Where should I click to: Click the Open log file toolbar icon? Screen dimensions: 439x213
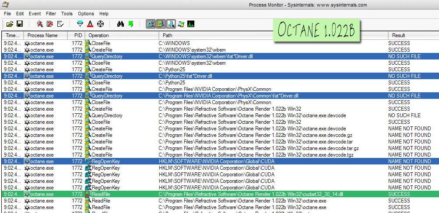pos(10,24)
